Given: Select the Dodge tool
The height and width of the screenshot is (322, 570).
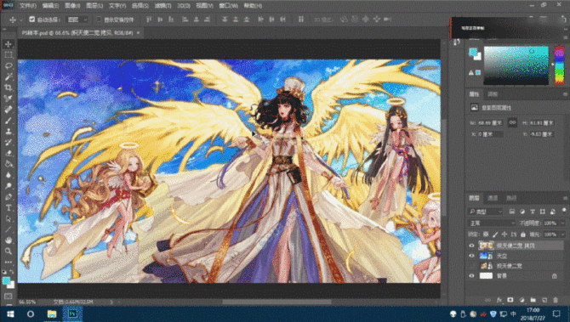Looking at the screenshot, I should pyautogui.click(x=9, y=185).
